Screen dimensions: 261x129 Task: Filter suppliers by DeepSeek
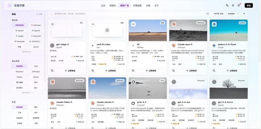(x=20, y=42)
